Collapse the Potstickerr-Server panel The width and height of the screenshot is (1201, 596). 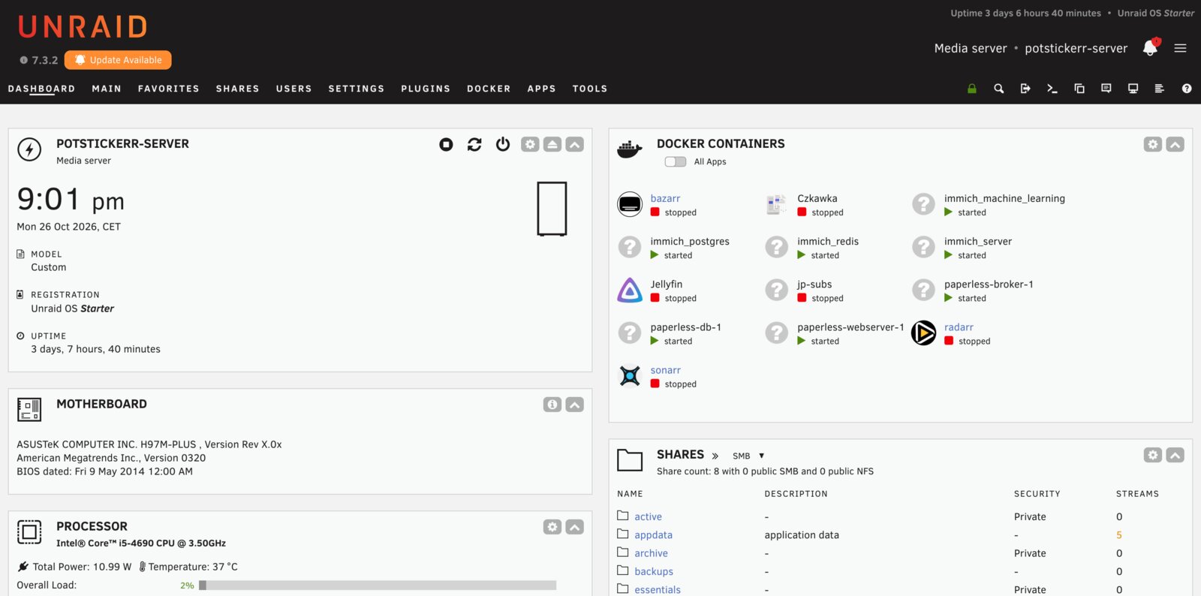pos(575,144)
